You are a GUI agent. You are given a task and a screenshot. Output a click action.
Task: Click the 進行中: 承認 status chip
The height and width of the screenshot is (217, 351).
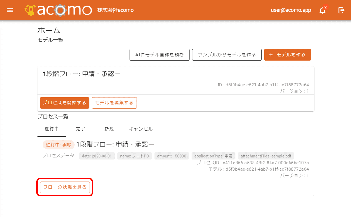[x=58, y=145]
